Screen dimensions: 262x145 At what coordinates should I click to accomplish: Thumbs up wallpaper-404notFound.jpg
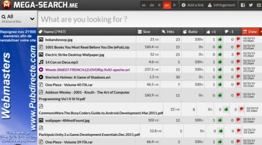pyautogui.click(x=220, y=120)
